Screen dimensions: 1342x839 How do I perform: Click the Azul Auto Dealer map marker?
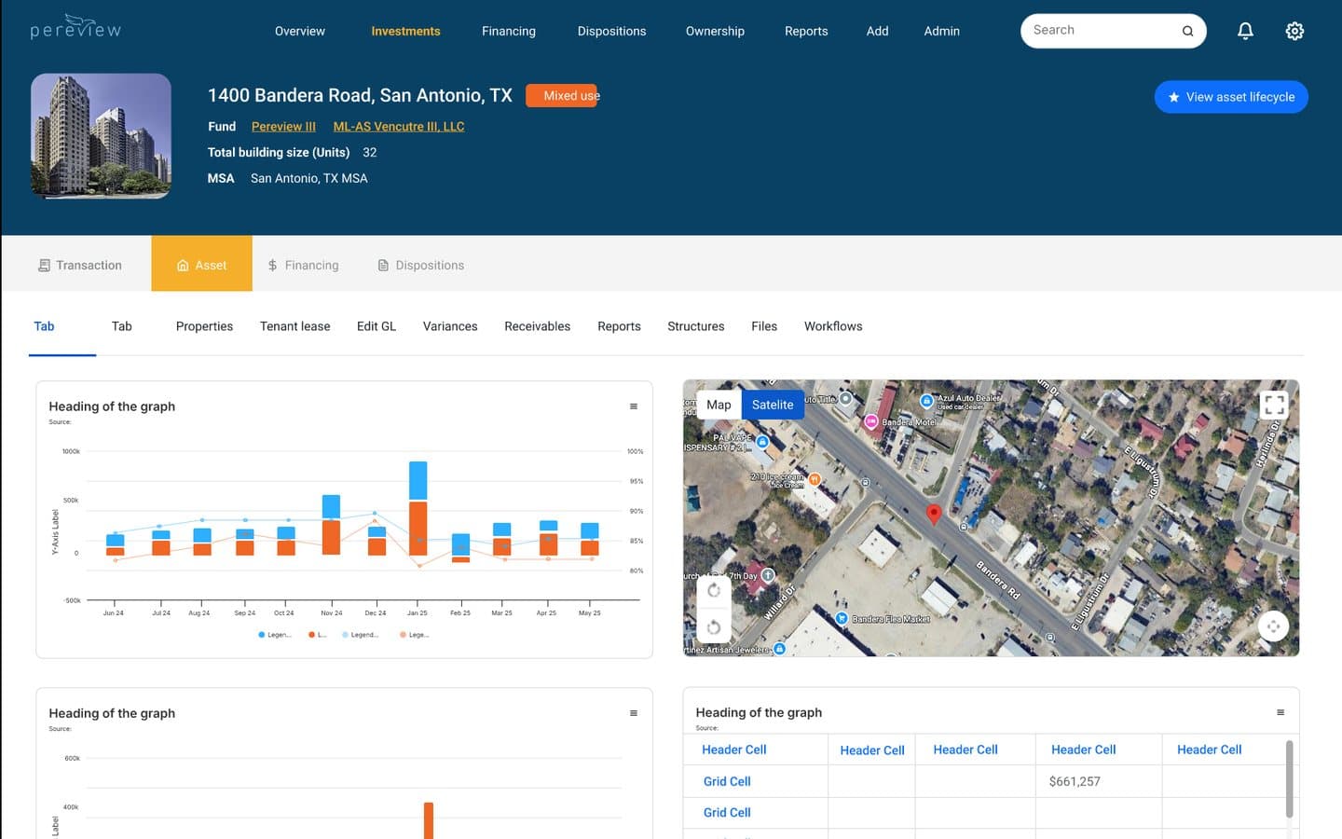pos(926,401)
